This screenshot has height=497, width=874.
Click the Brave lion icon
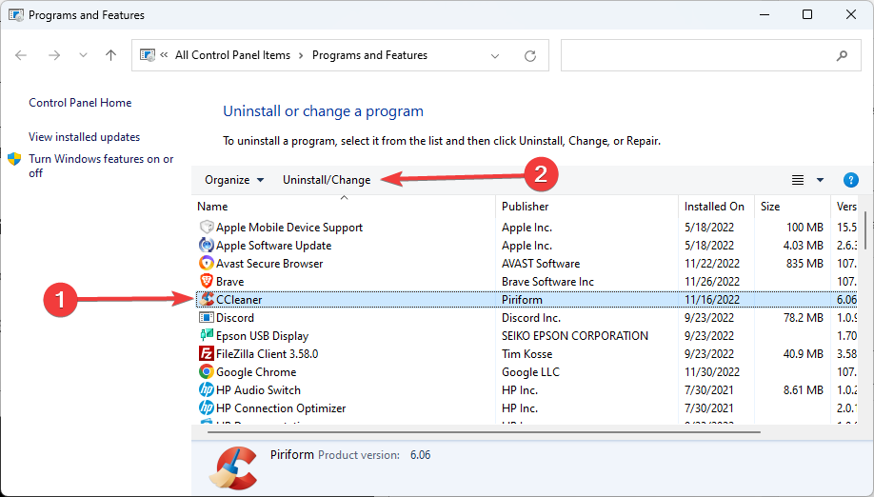(207, 282)
